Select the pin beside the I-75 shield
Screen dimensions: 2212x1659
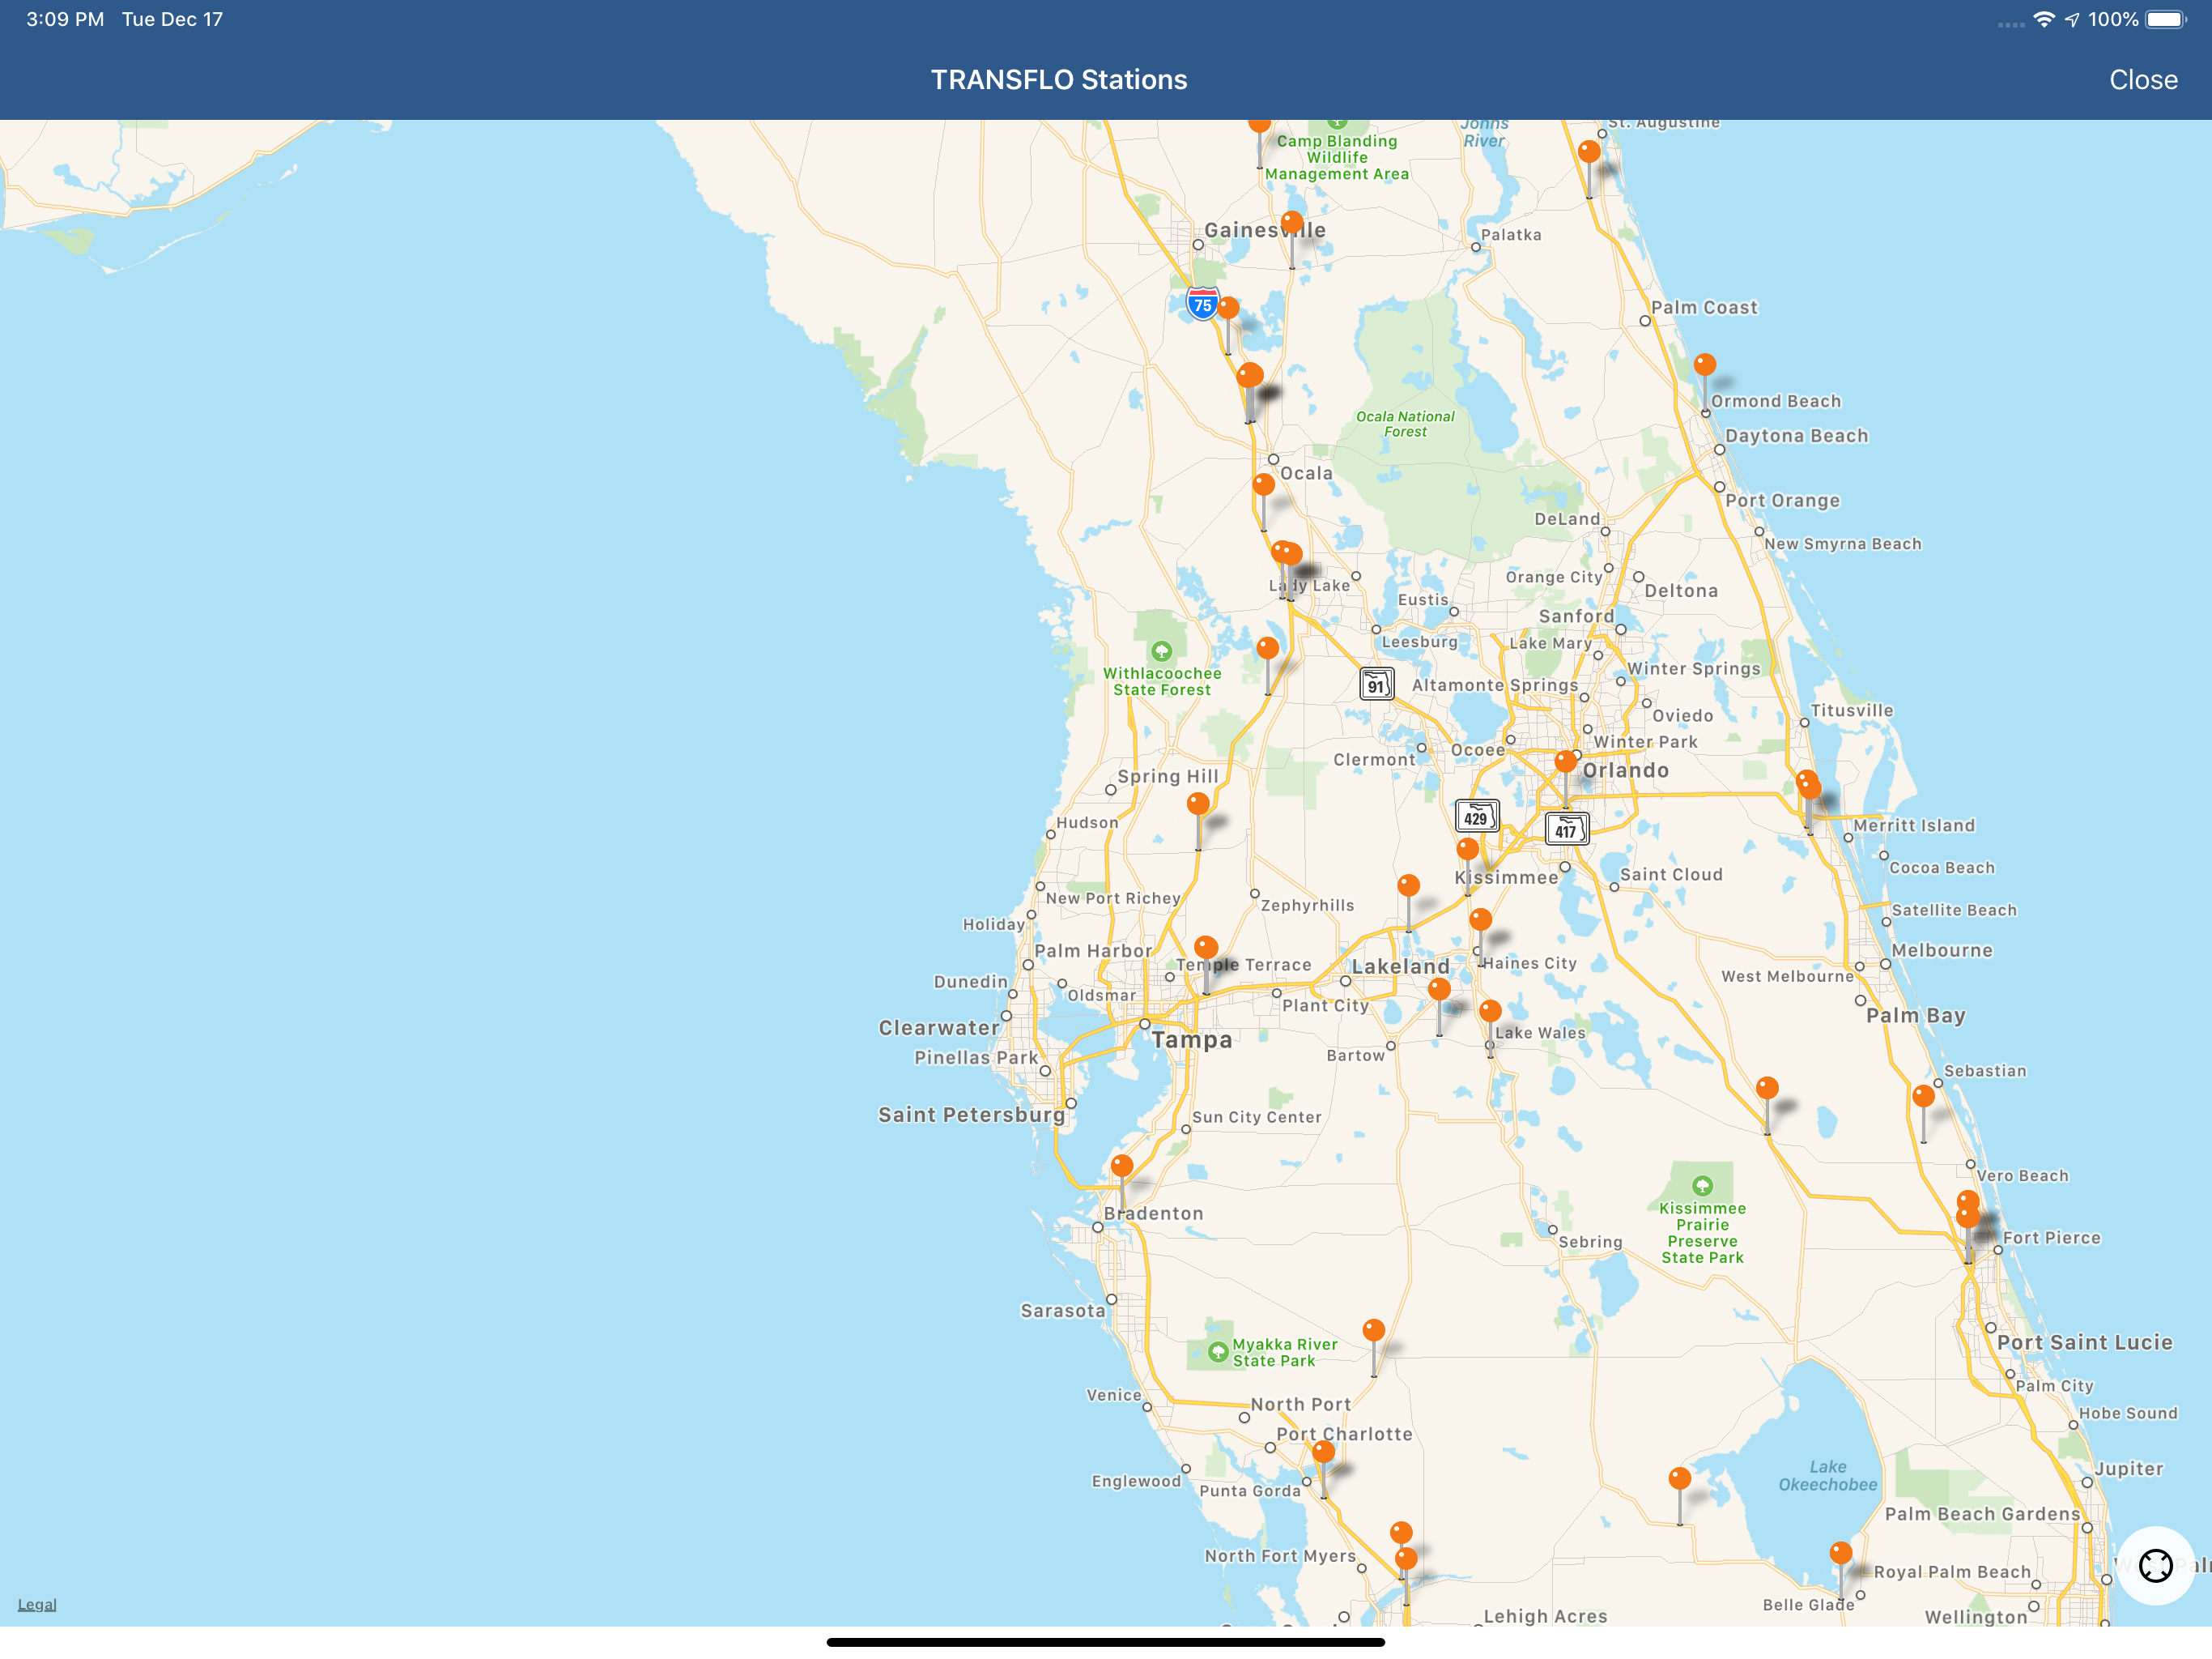[1228, 308]
